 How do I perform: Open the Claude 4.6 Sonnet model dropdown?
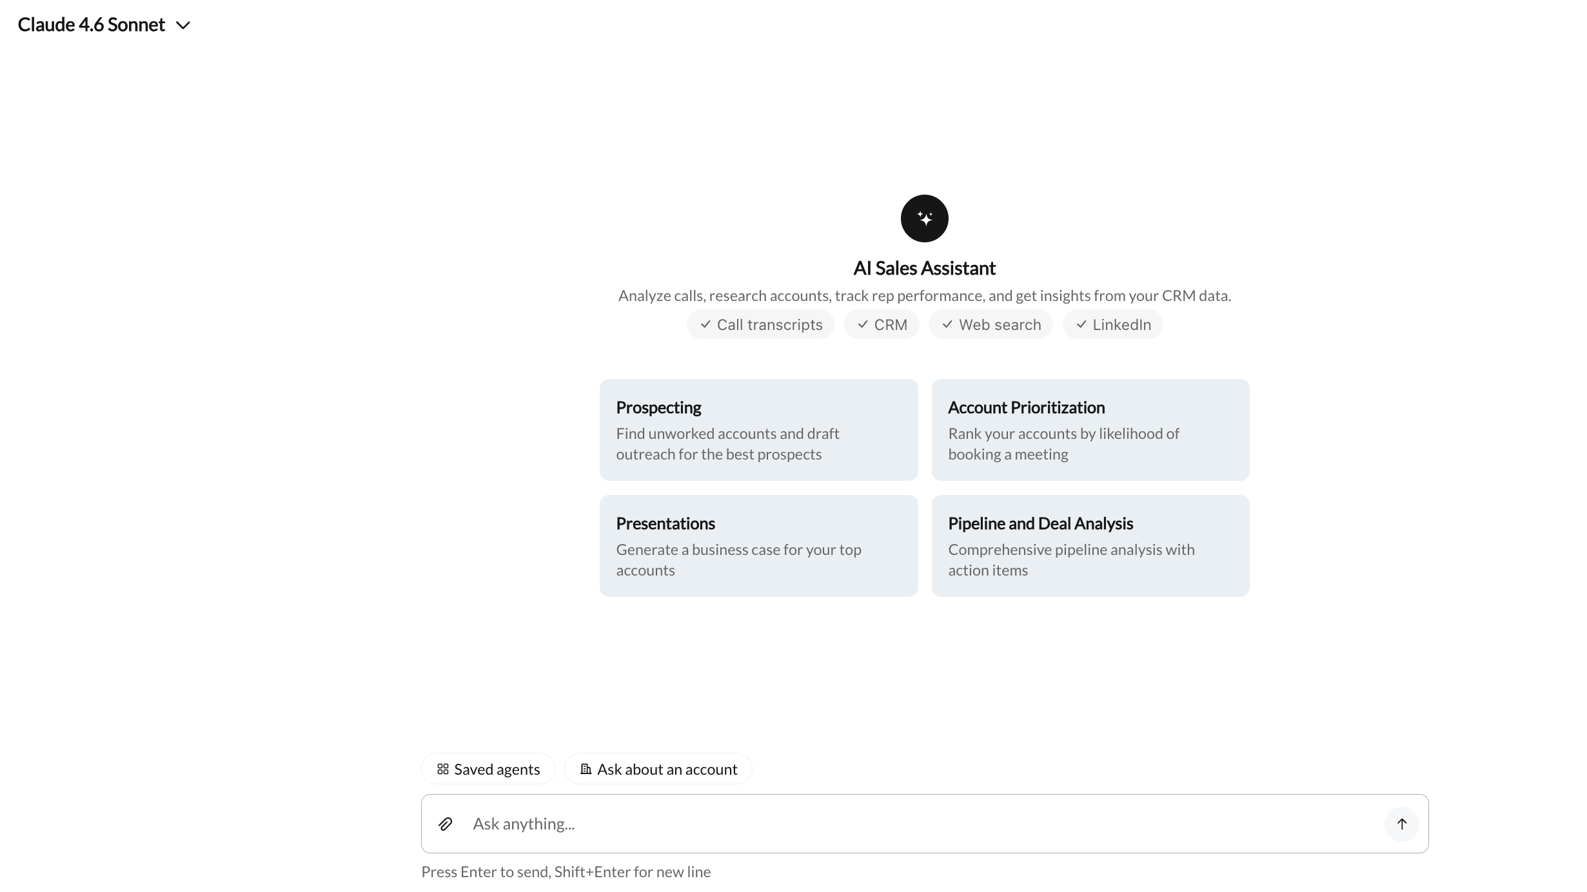(x=103, y=24)
